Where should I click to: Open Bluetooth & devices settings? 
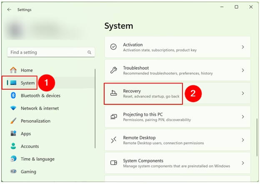[x=40, y=96]
